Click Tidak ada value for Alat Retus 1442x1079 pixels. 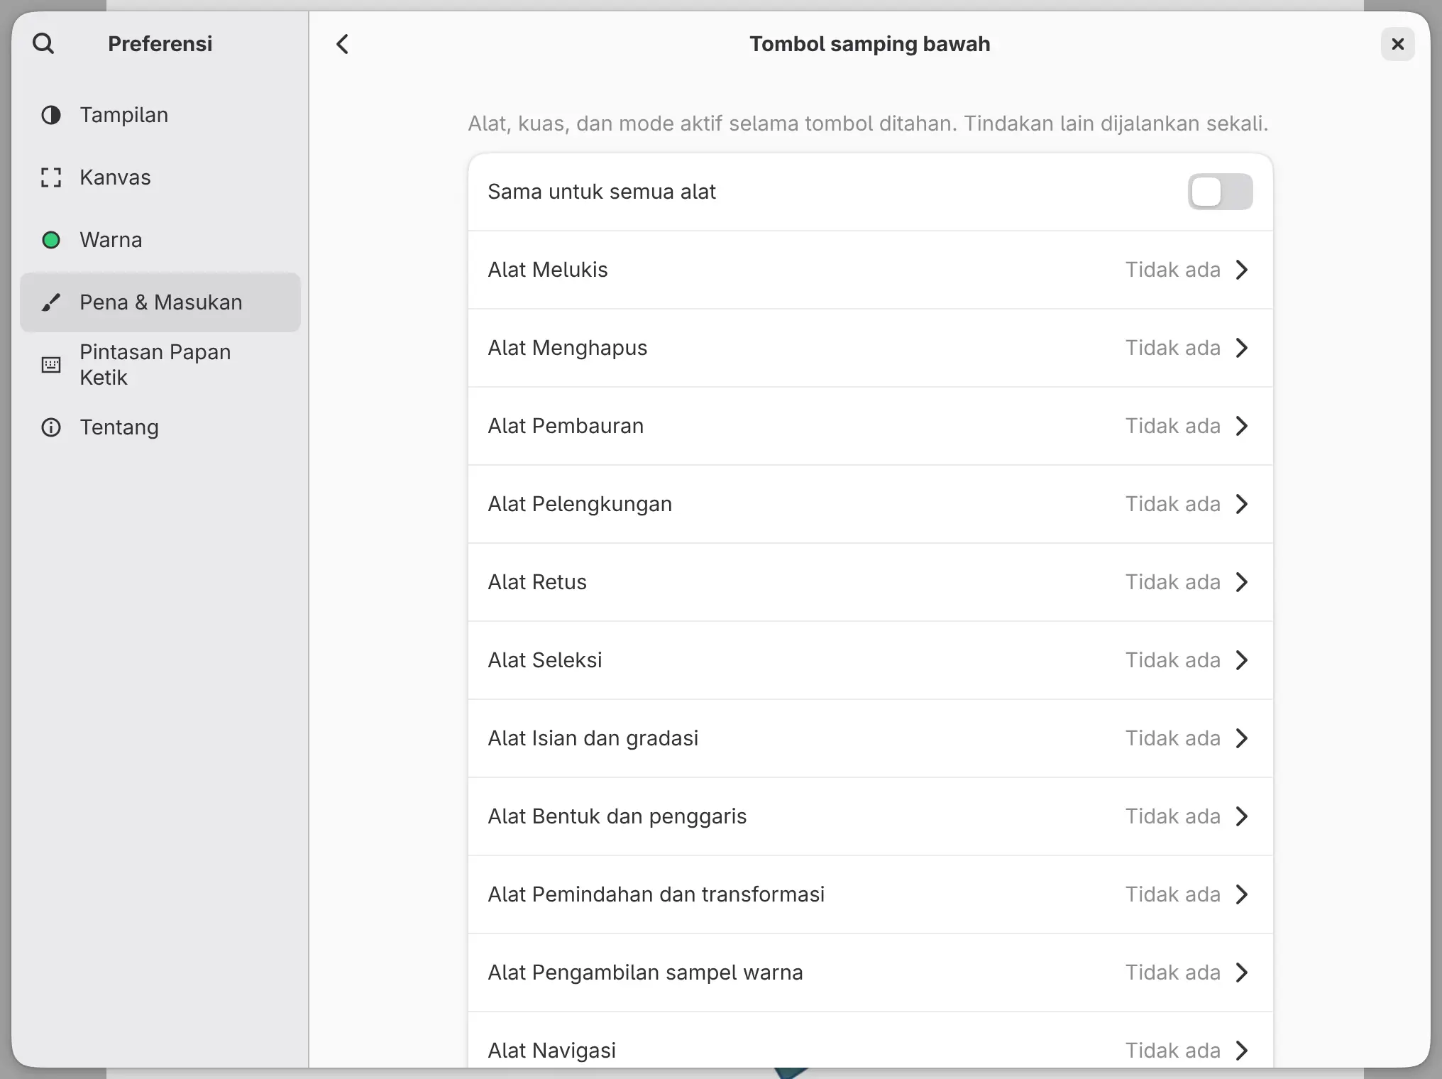(1172, 582)
